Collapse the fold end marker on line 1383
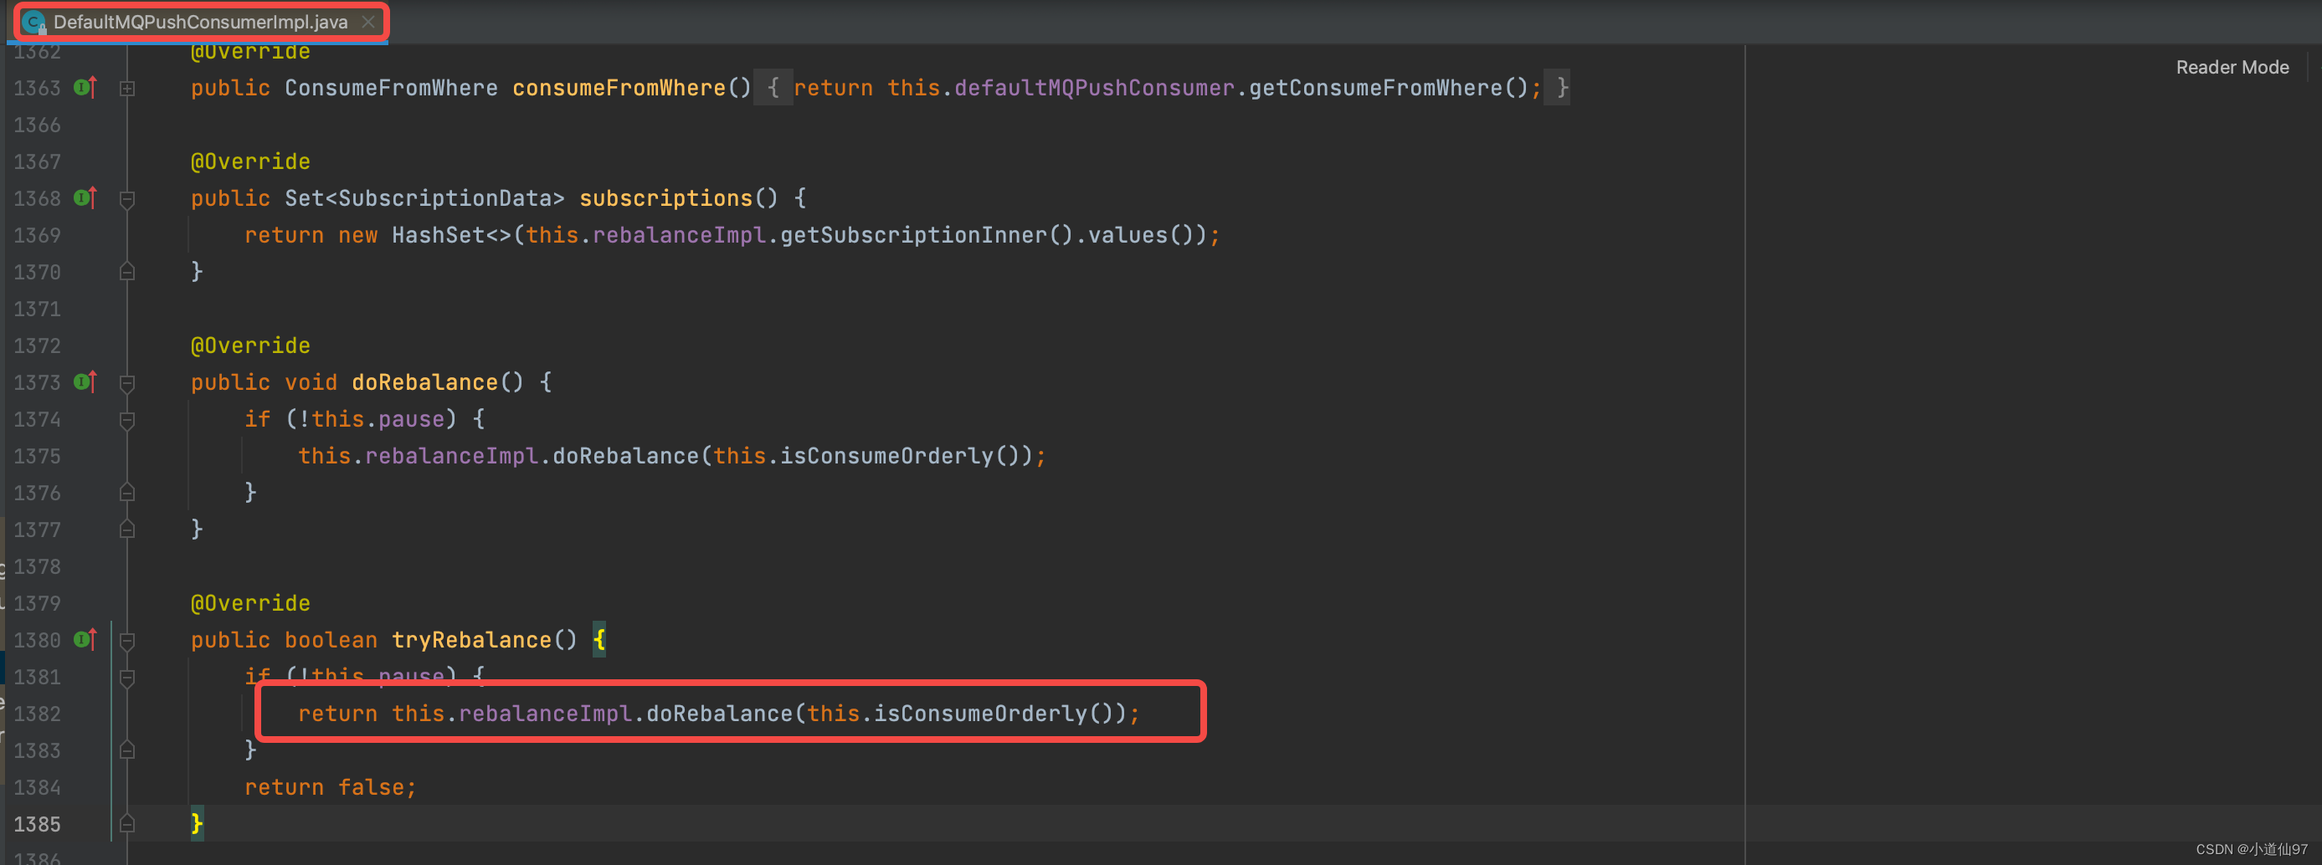Screen dimensions: 2322x865 click(x=127, y=750)
